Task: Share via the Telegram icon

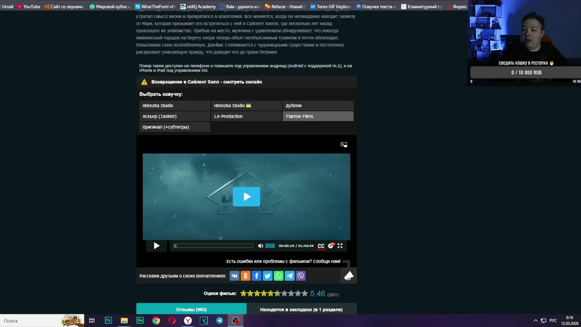Action: (290, 276)
